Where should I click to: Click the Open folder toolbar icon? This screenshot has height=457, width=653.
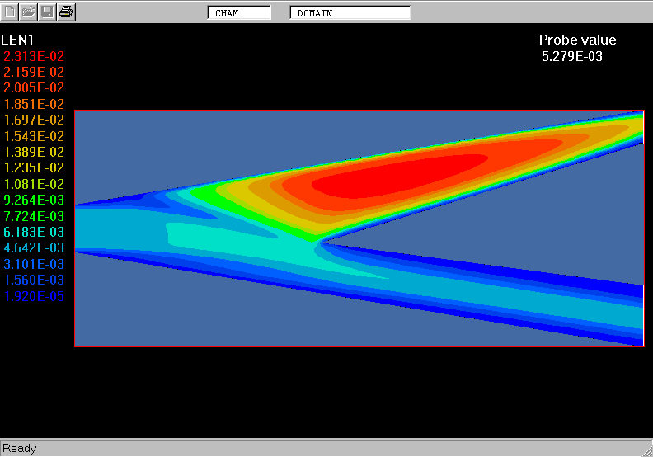click(x=29, y=12)
